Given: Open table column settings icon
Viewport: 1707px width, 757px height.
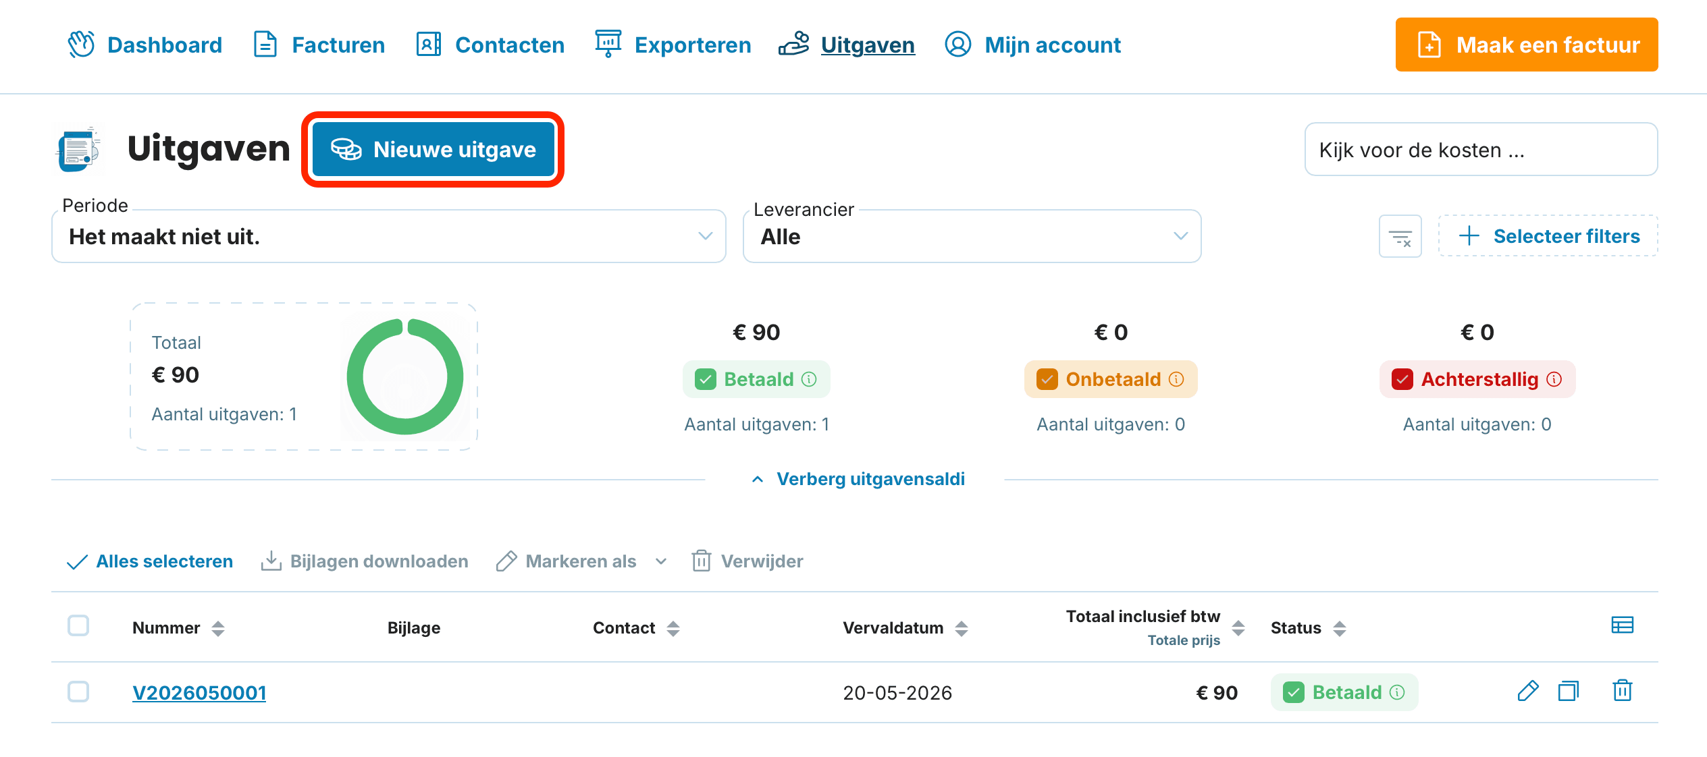Looking at the screenshot, I should click(x=1622, y=625).
